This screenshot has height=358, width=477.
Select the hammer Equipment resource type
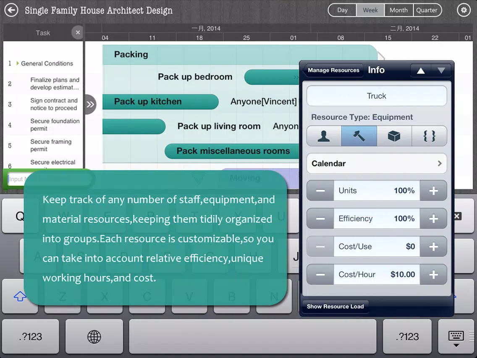(359, 136)
